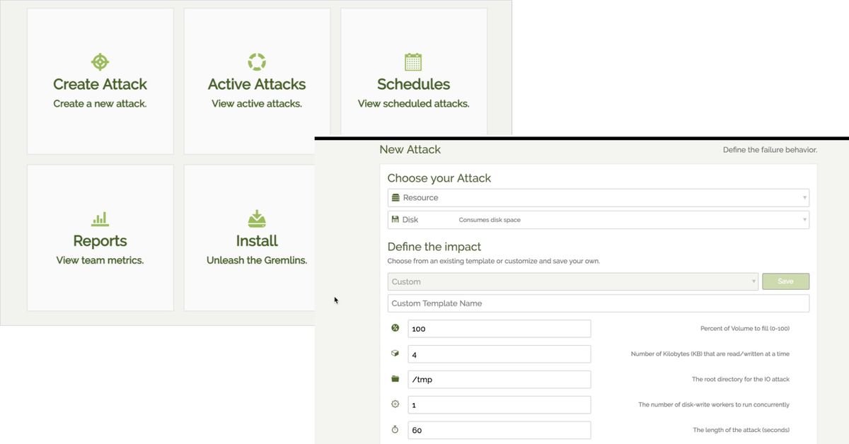Open the Custom template dropdown
The width and height of the screenshot is (849, 444).
573,281
